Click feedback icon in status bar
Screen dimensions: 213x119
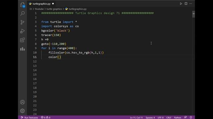(x=185, y=117)
